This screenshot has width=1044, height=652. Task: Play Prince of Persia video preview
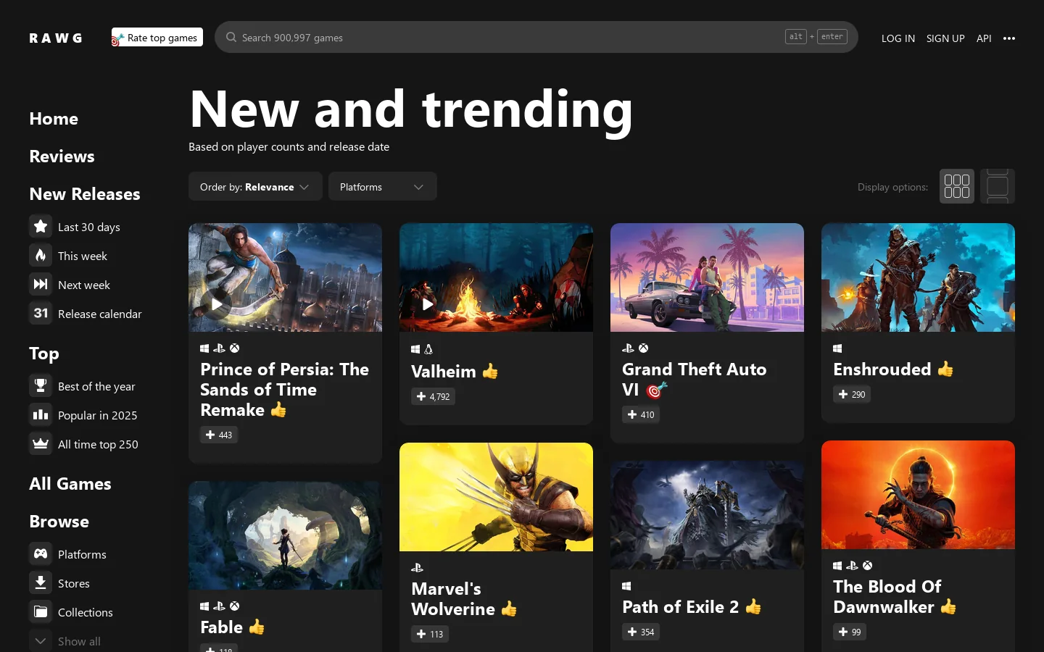(x=217, y=304)
